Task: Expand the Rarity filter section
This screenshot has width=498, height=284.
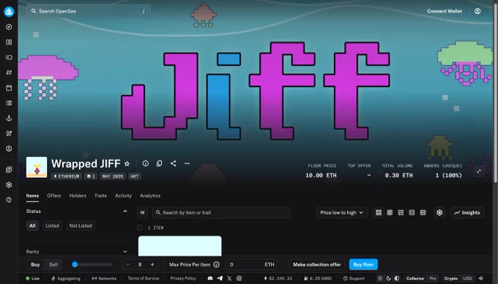Action: pyautogui.click(x=125, y=252)
